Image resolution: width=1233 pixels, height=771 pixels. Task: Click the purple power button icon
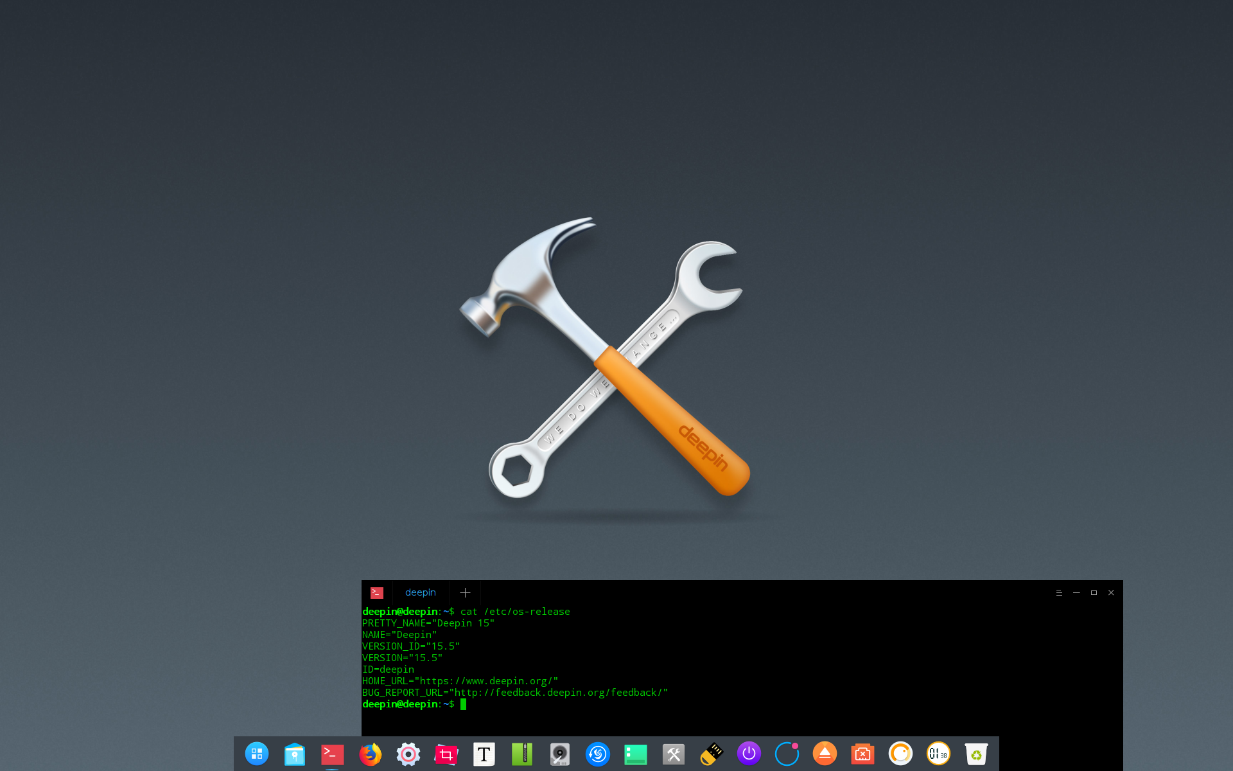(x=749, y=753)
